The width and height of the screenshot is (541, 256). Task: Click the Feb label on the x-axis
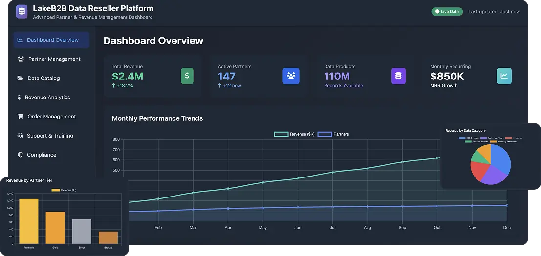pyautogui.click(x=158, y=227)
